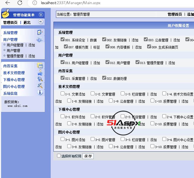Click 退出 logout link
The height and width of the screenshot is (178, 194).
pyautogui.click(x=27, y=23)
